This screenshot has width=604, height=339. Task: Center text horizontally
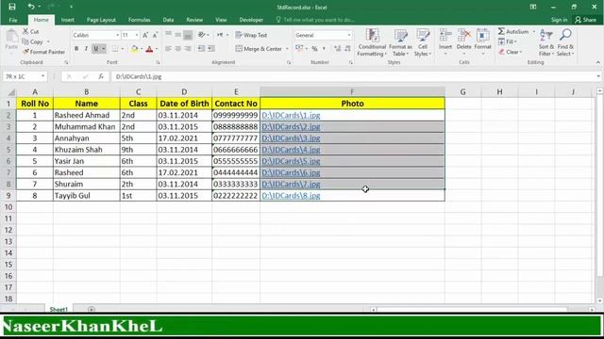[x=178, y=49]
